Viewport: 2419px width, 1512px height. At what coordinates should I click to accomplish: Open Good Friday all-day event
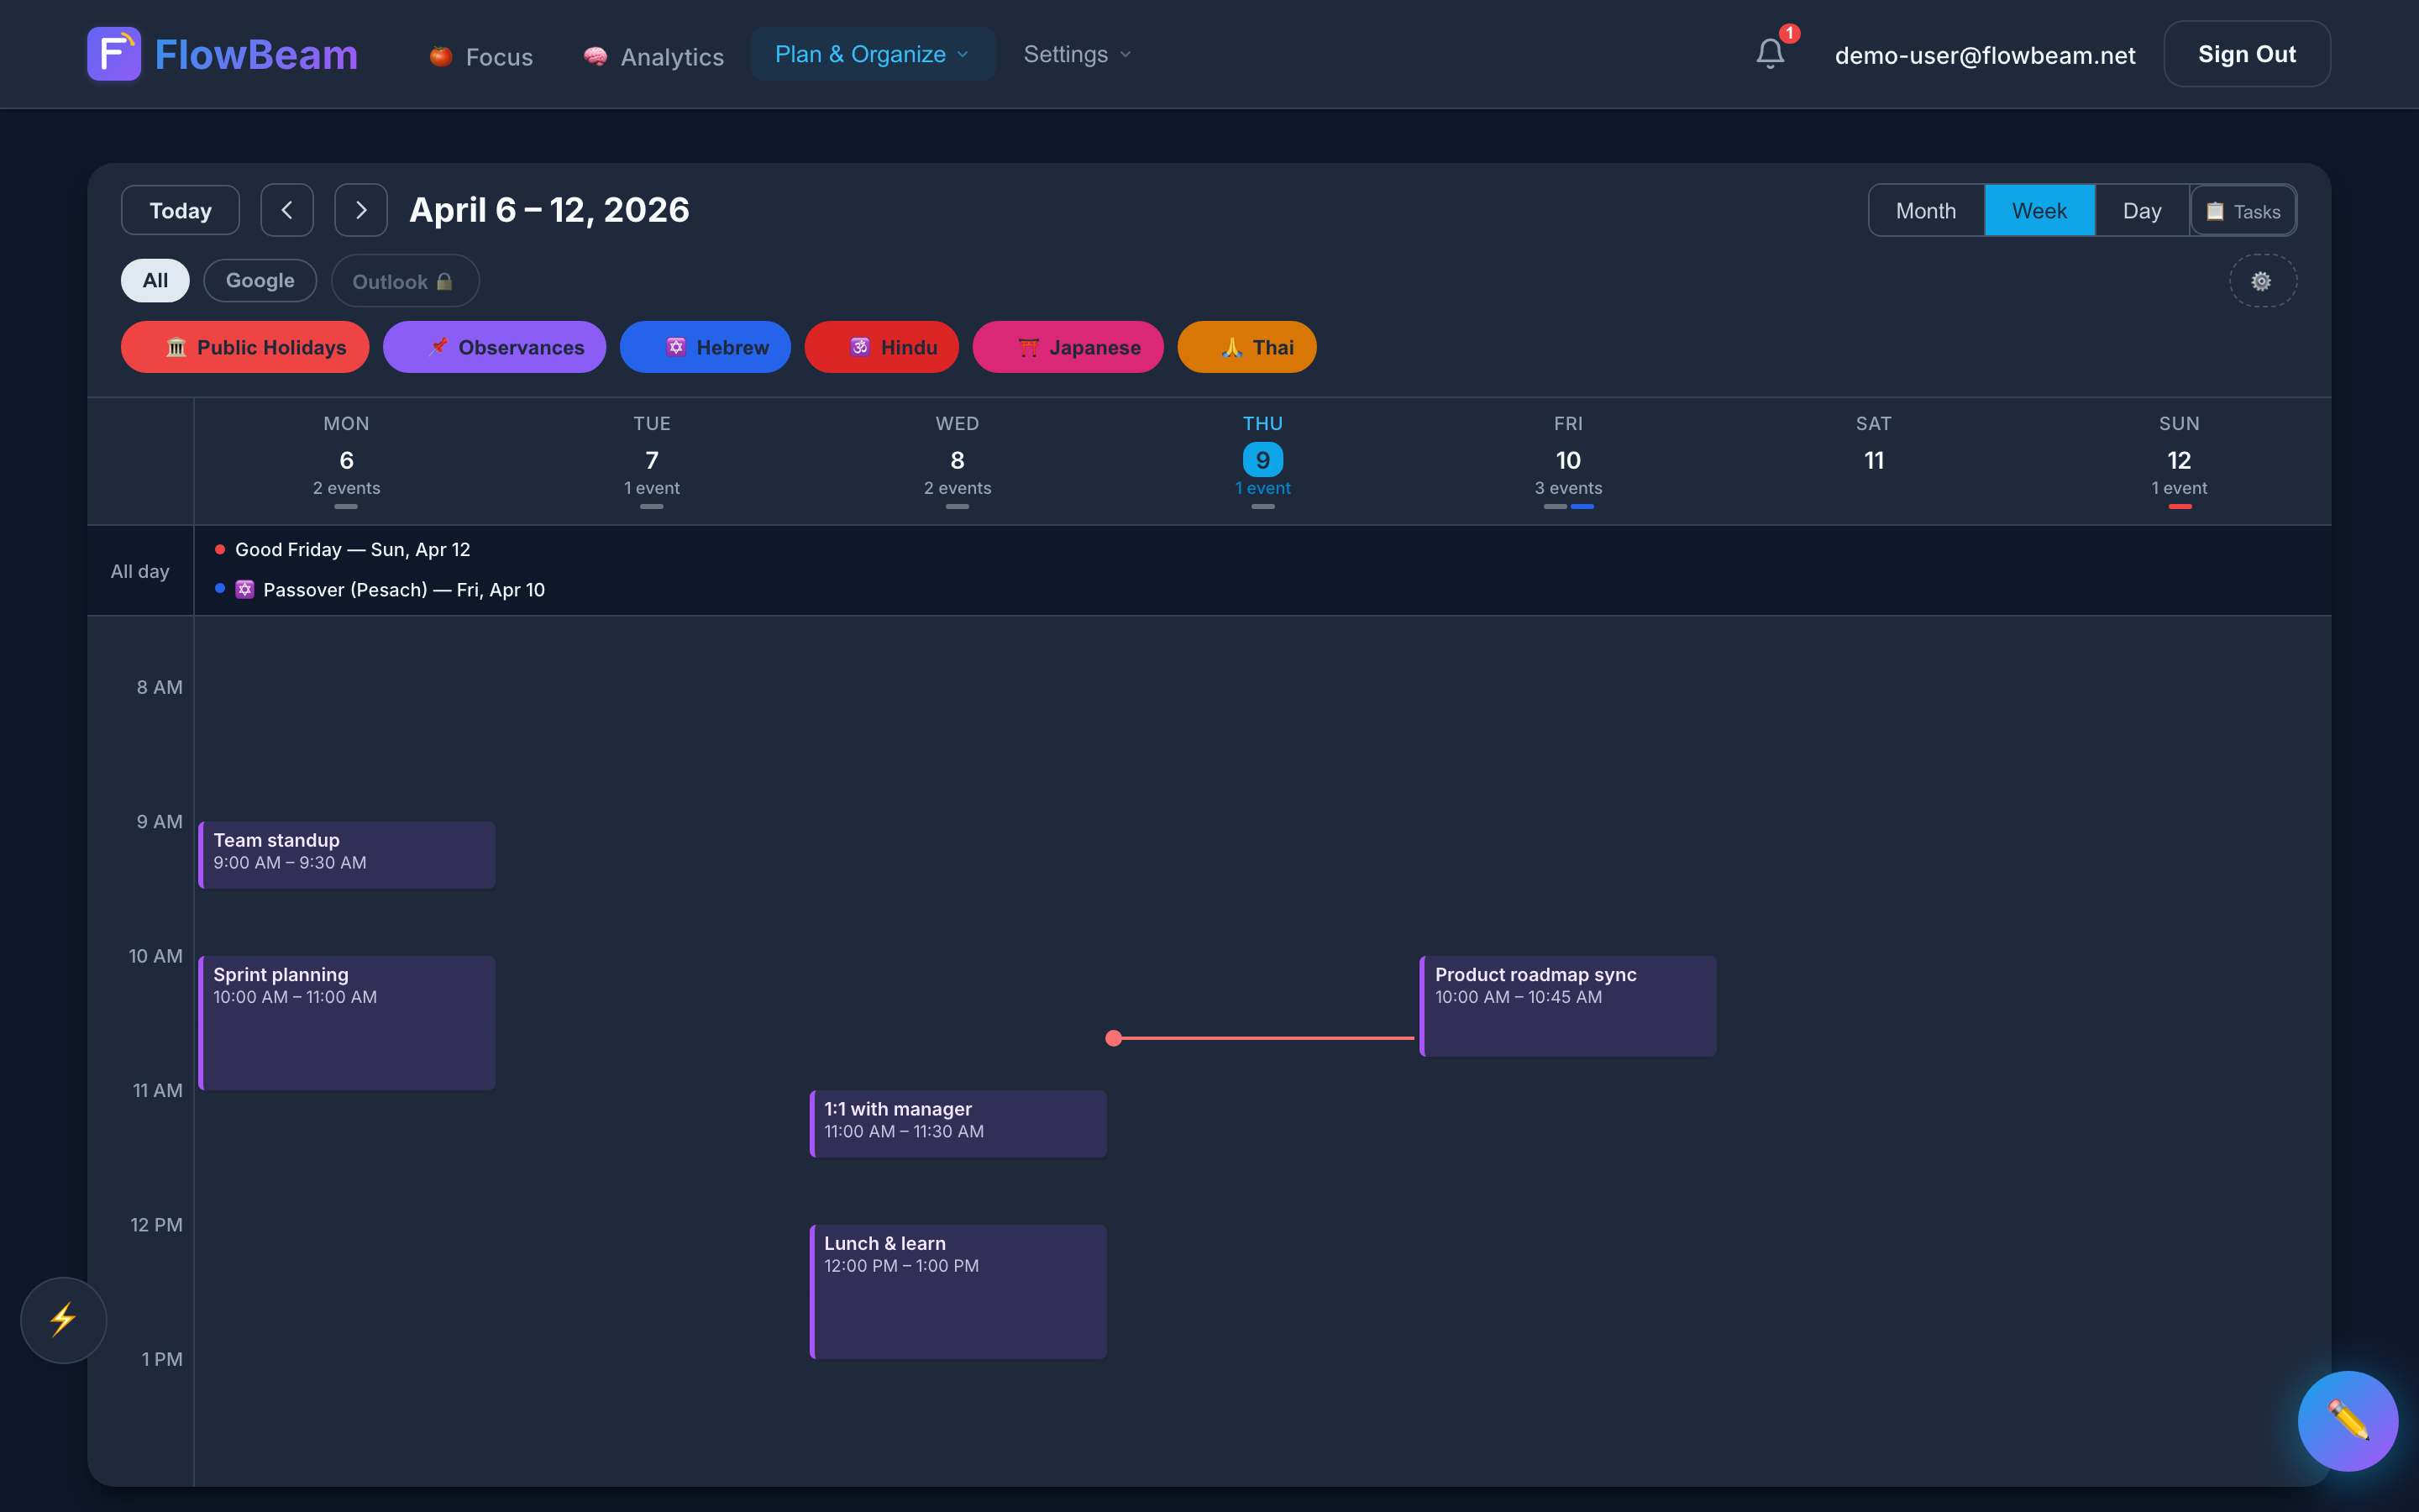click(x=343, y=549)
